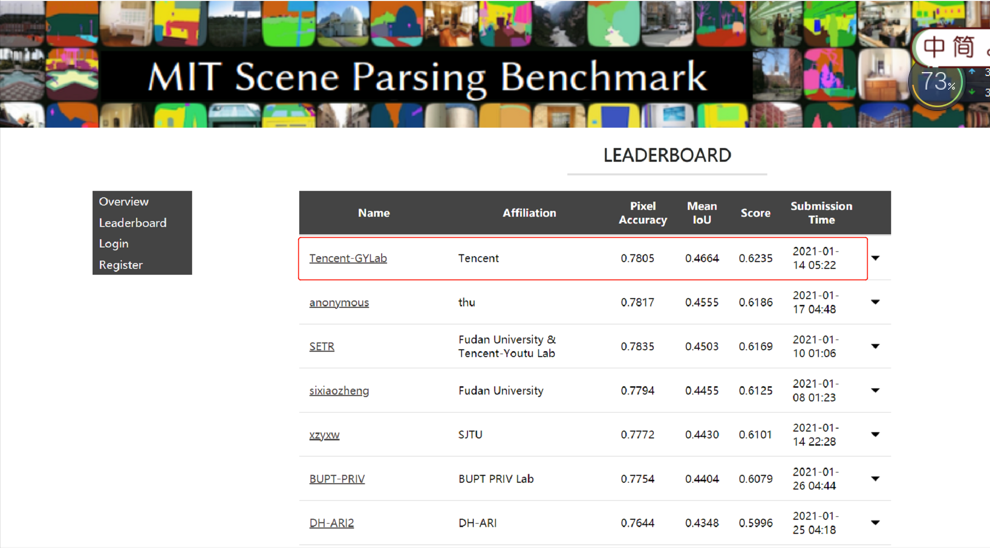Expand the Tencent-GYLab row dropdown arrow

[875, 258]
